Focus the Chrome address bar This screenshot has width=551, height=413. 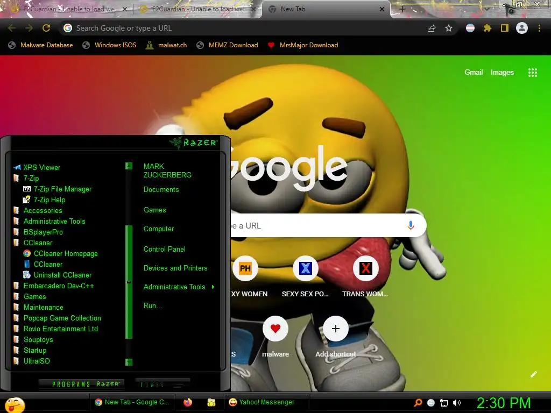coord(243,28)
